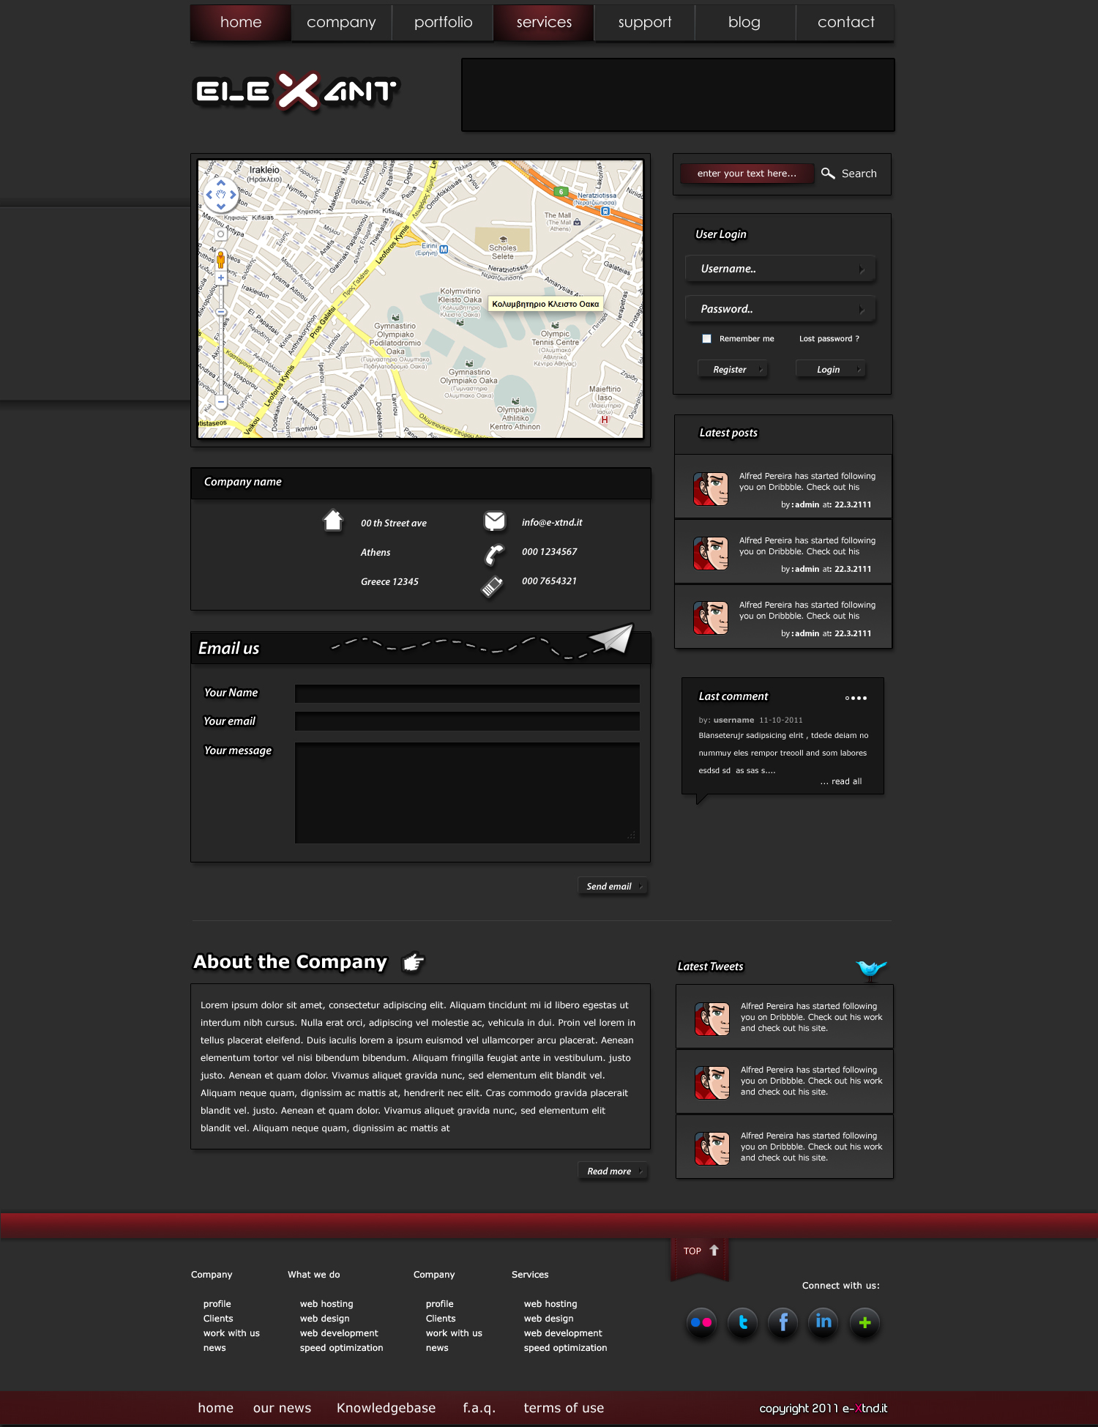Image resolution: width=1098 pixels, height=1427 pixels.
Task: Open the portfolio menu item
Action: tap(443, 23)
